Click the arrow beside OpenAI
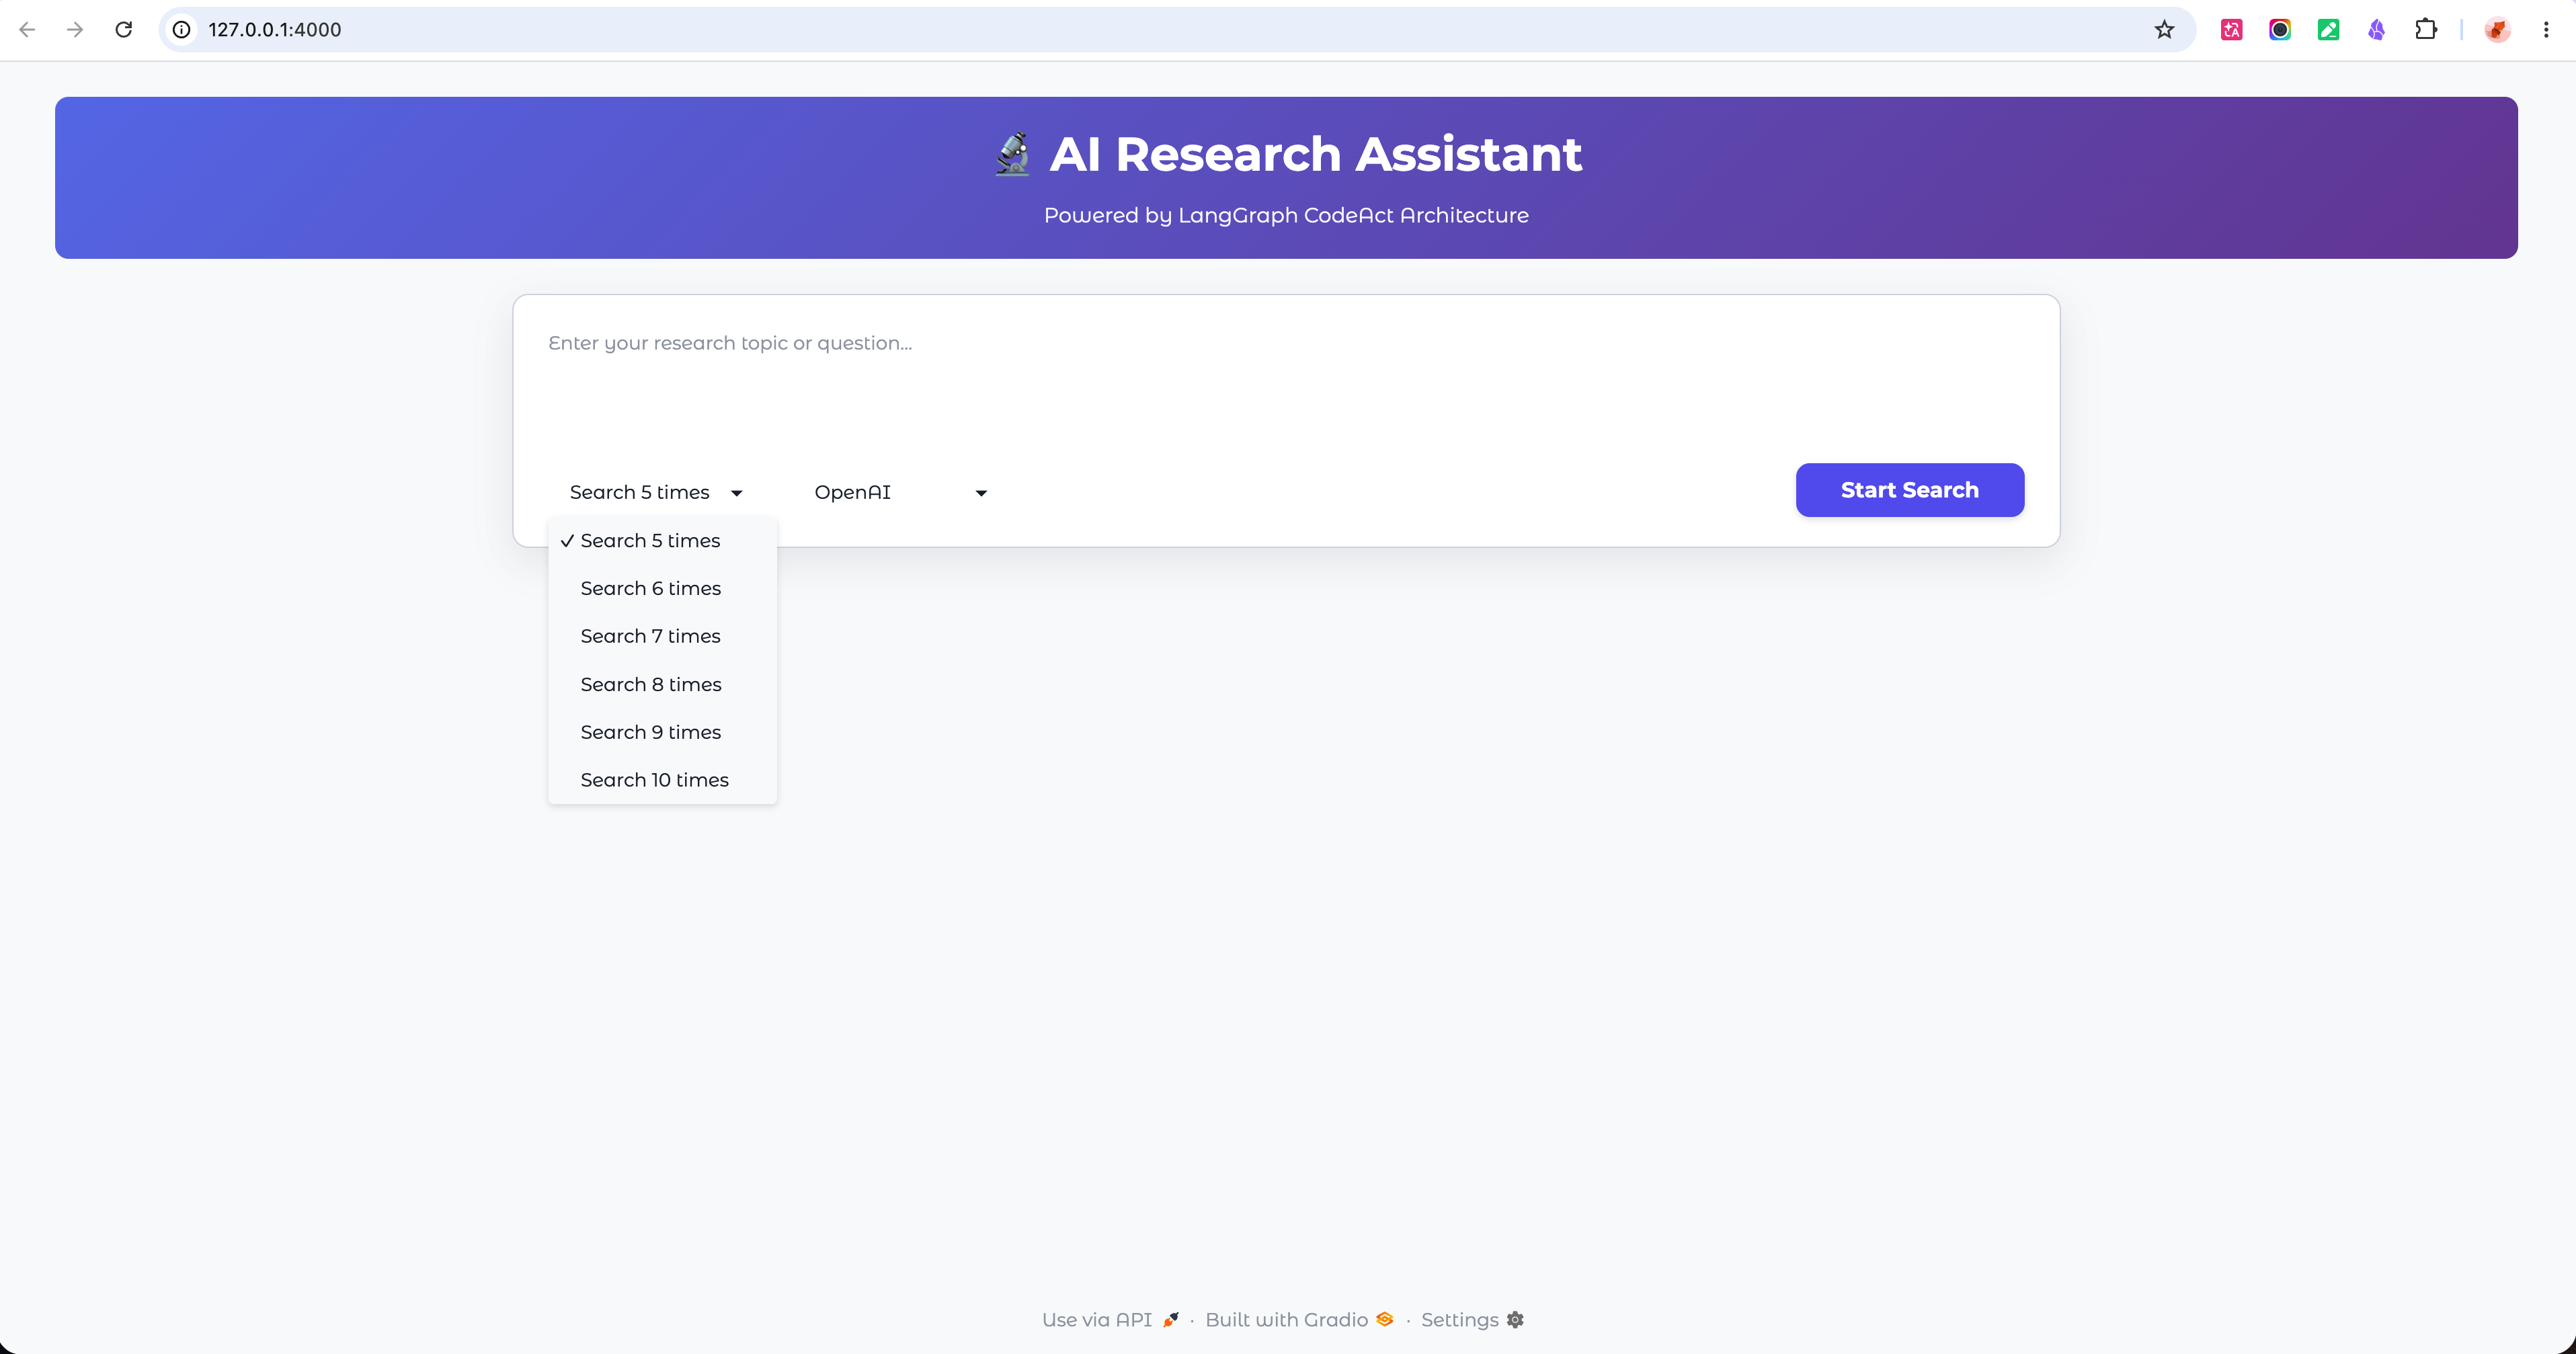The height and width of the screenshot is (1354, 2576). coord(981,493)
